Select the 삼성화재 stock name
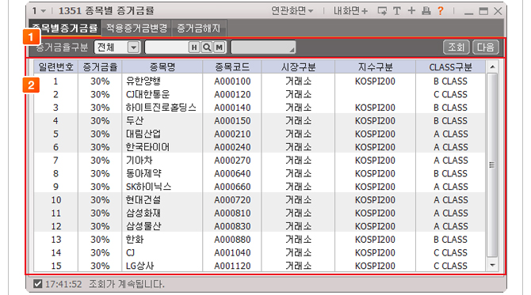Image resolution: width=531 pixels, height=295 pixels. [x=143, y=213]
